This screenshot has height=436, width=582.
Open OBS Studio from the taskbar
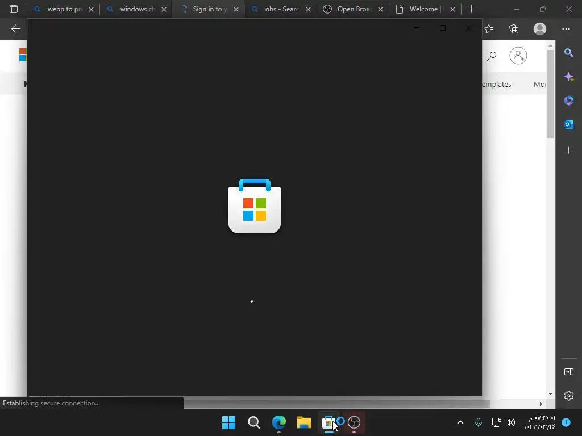tap(354, 422)
